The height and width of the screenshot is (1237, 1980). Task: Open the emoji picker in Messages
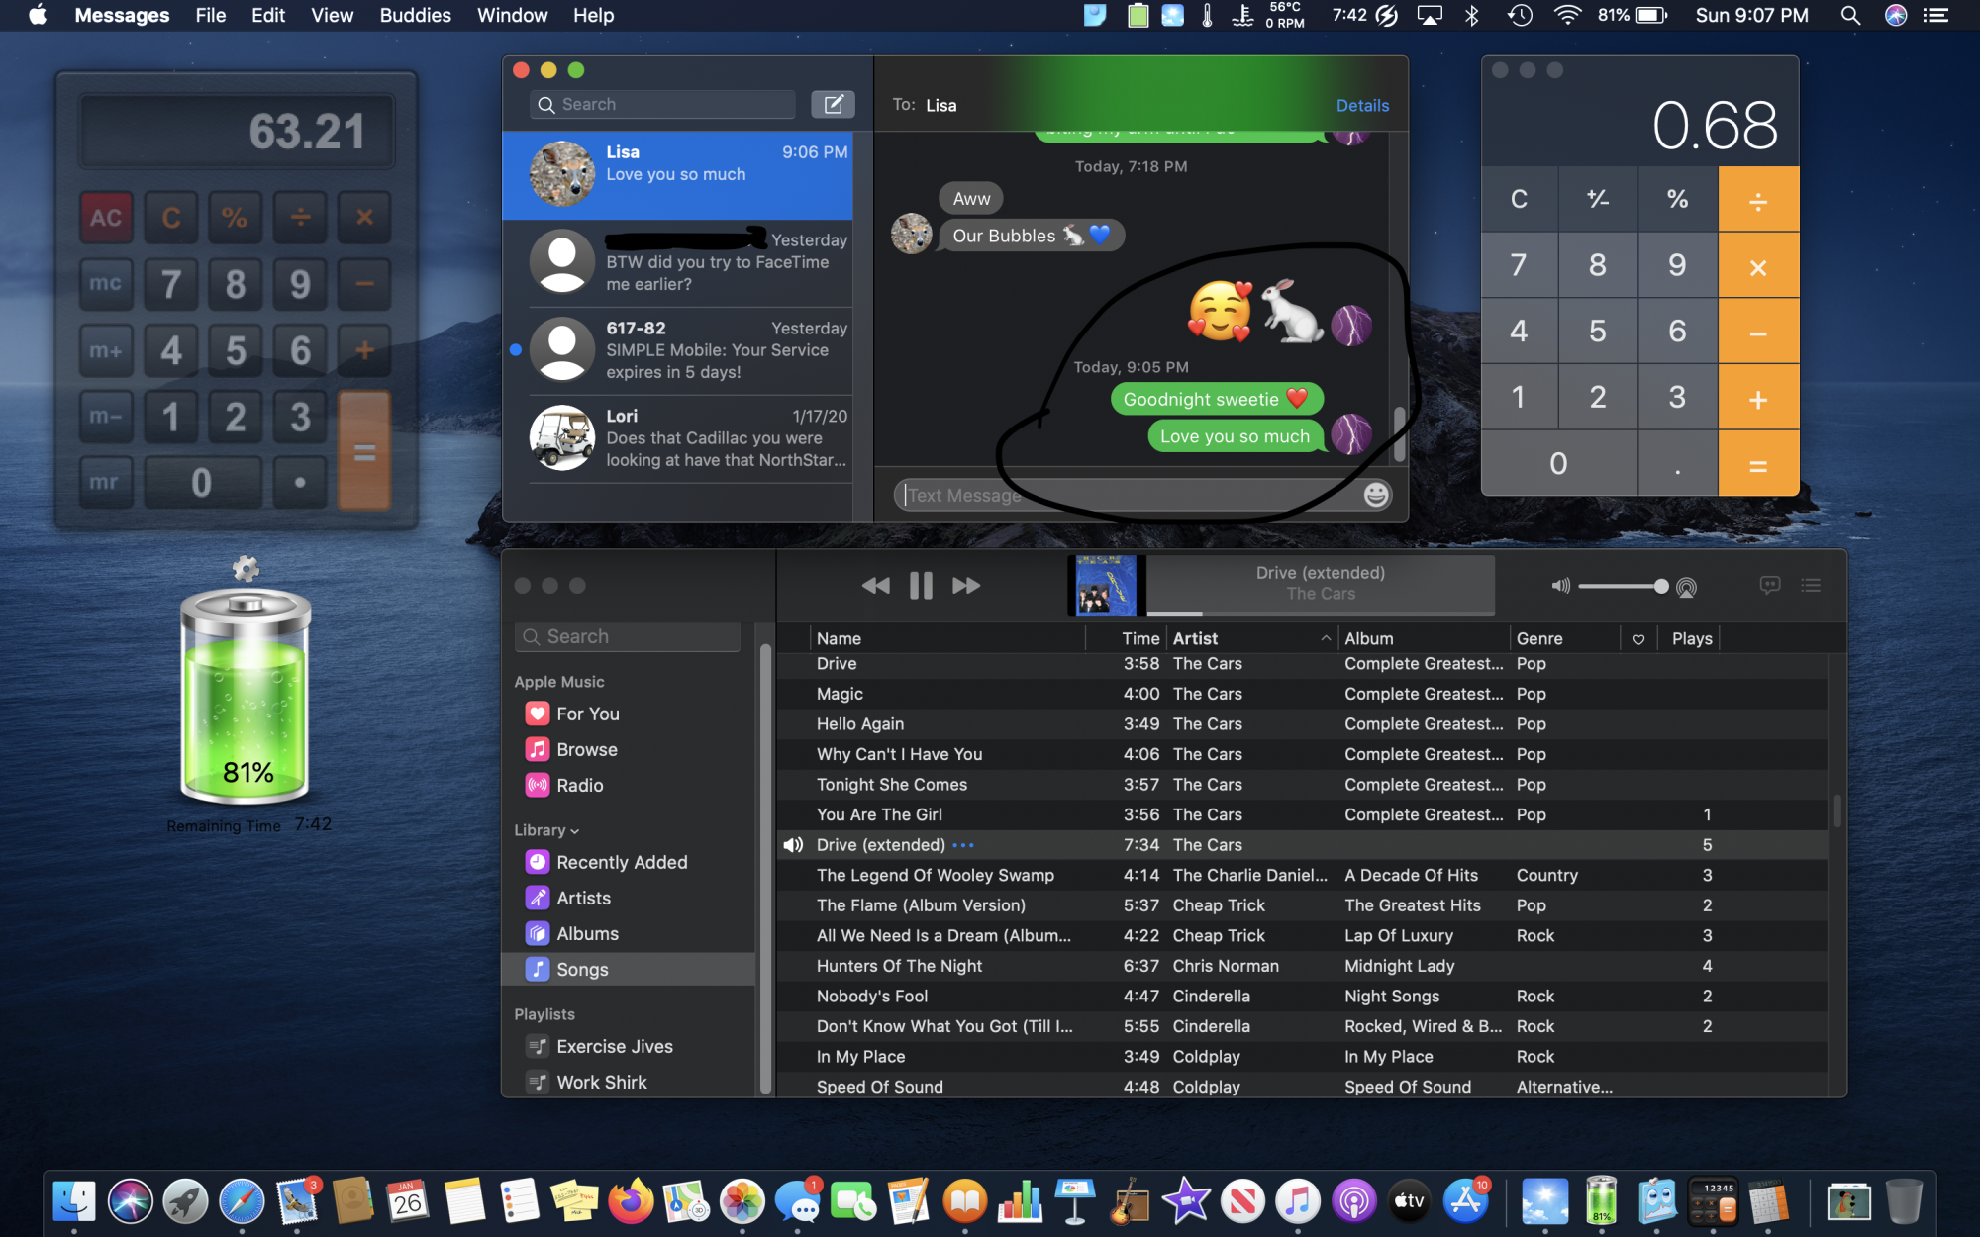point(1376,495)
